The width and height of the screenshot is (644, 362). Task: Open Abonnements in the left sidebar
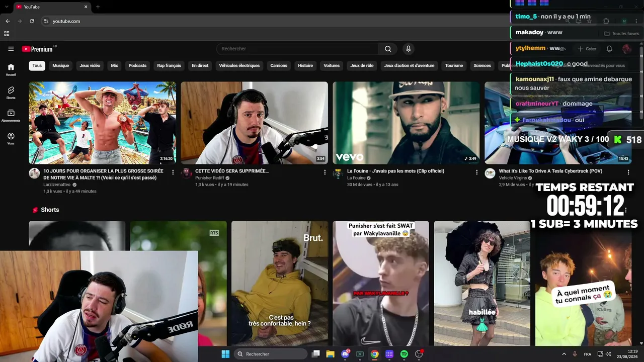click(11, 116)
